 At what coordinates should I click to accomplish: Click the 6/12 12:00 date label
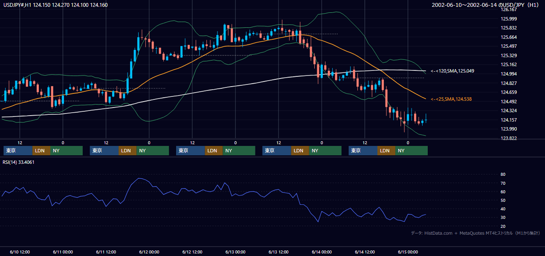(192, 252)
